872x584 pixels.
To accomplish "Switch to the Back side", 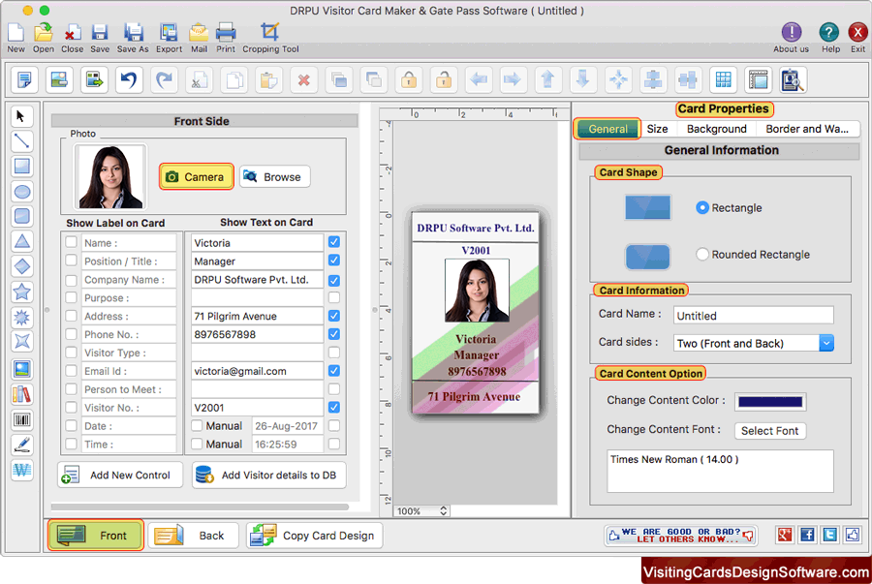I will tap(193, 536).
